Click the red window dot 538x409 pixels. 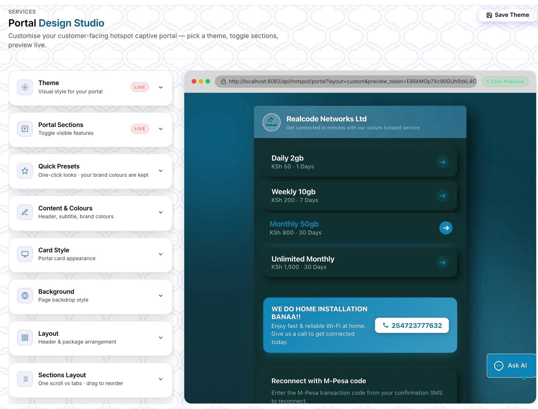pos(194,81)
